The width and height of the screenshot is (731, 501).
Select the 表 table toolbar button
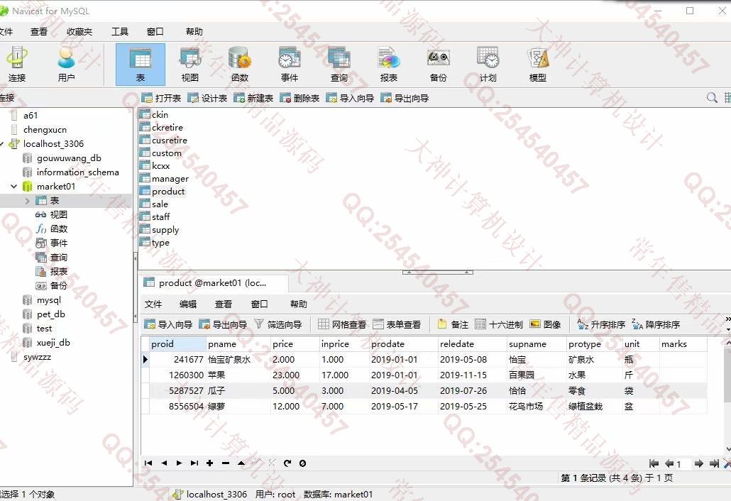coord(141,65)
